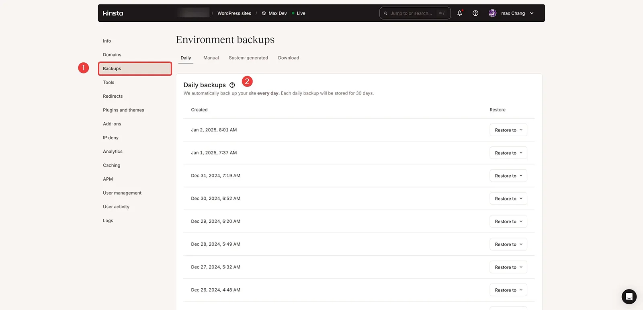The height and width of the screenshot is (310, 643).
Task: Click the search magnifier icon
Action: coord(385,13)
